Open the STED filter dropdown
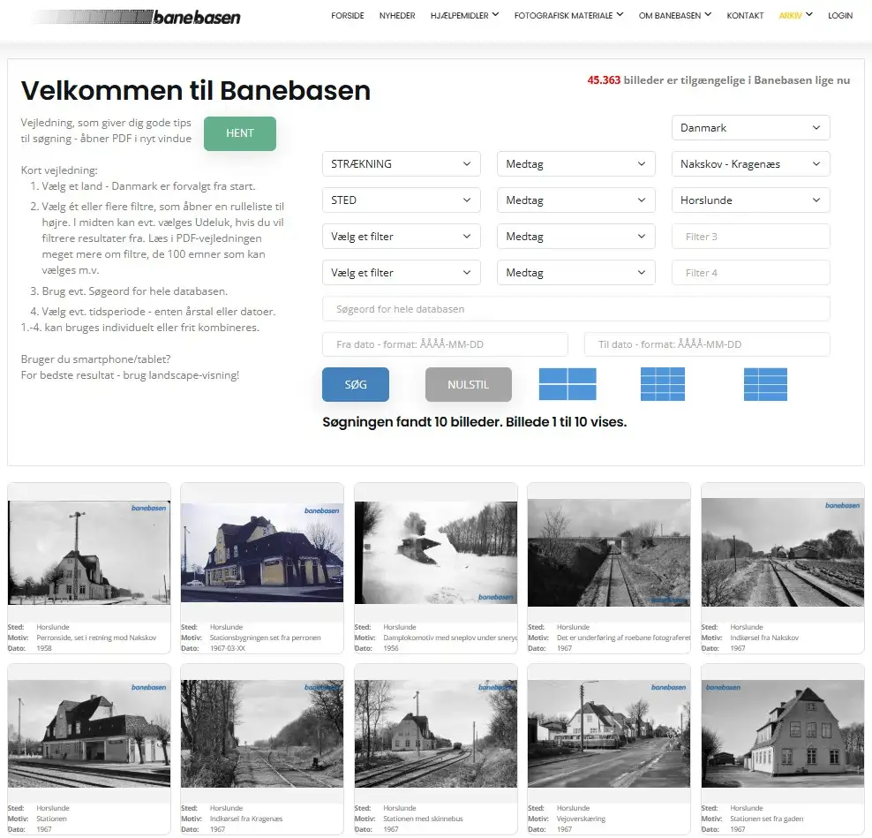The height and width of the screenshot is (838, 872). (x=401, y=200)
